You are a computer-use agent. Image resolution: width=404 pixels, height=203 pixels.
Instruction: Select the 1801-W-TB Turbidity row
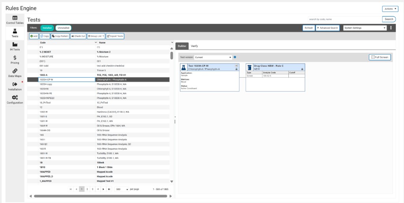(x=98, y=158)
